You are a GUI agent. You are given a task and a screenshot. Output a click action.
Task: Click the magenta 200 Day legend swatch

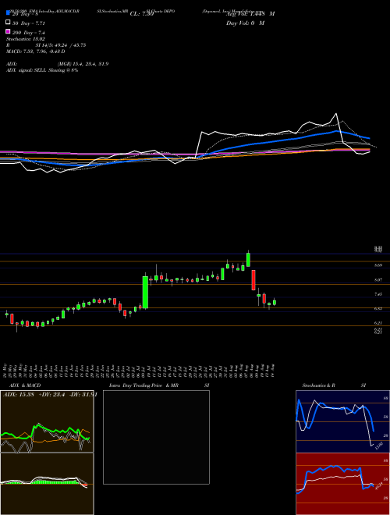[9, 31]
